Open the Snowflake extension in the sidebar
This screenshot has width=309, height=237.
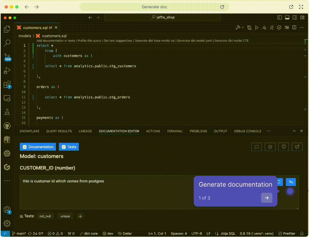(7, 153)
